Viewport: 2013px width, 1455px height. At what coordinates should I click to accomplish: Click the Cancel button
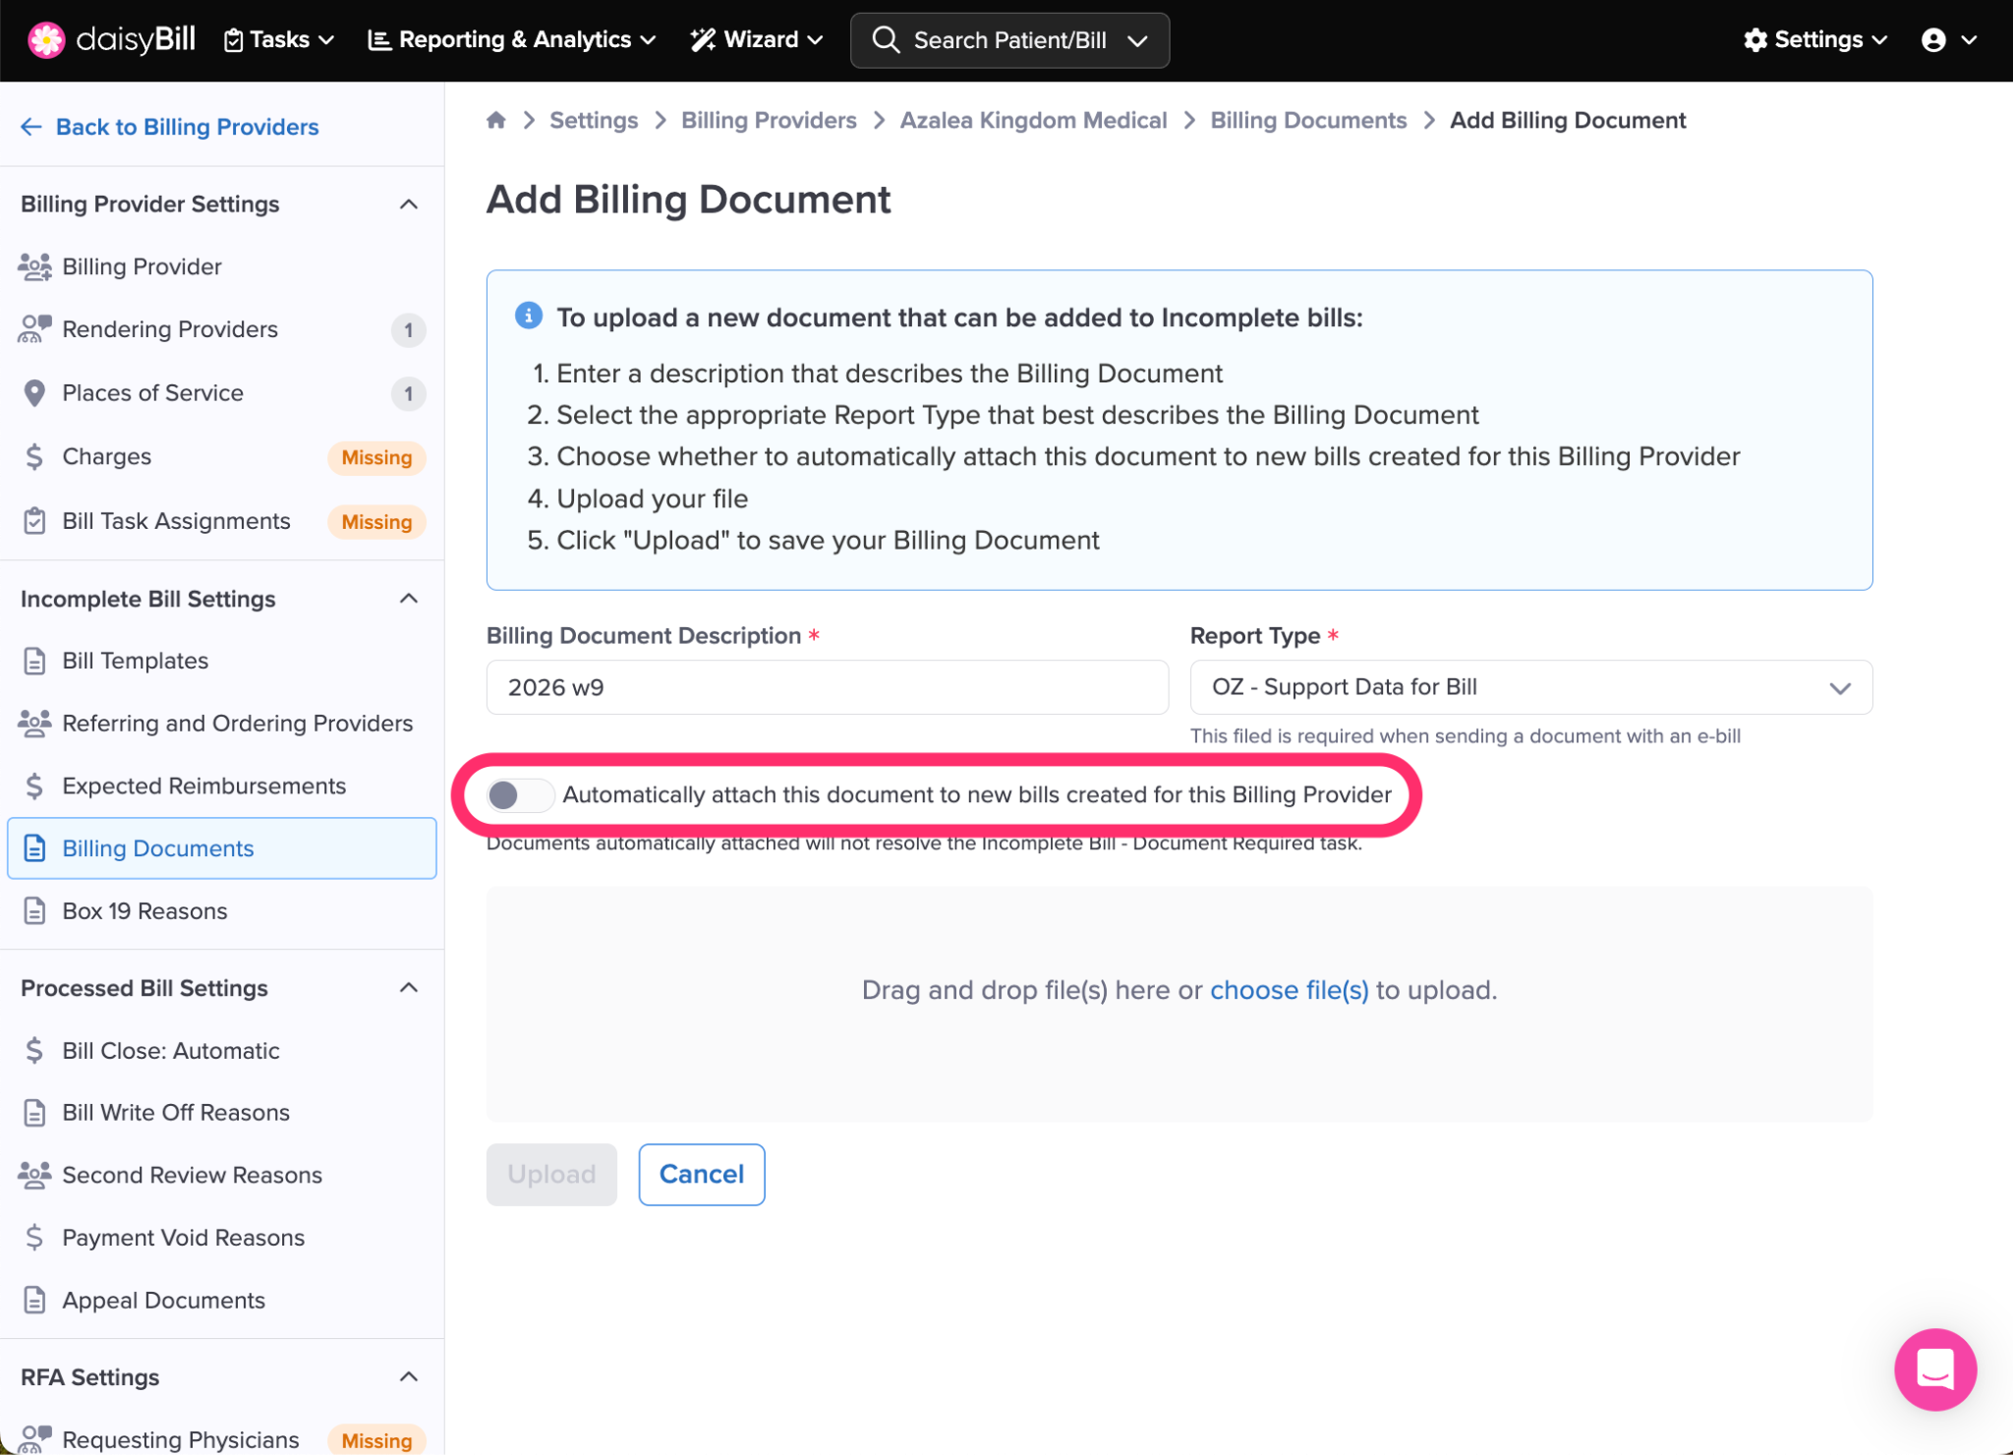pyautogui.click(x=701, y=1174)
